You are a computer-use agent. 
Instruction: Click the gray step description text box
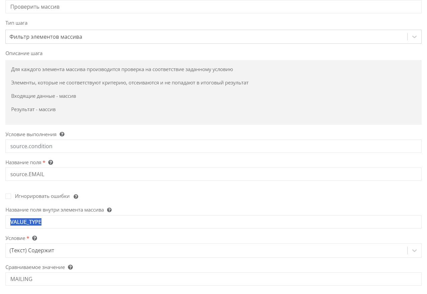click(213, 92)
